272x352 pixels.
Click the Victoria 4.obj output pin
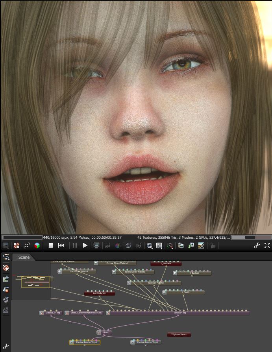178,316
